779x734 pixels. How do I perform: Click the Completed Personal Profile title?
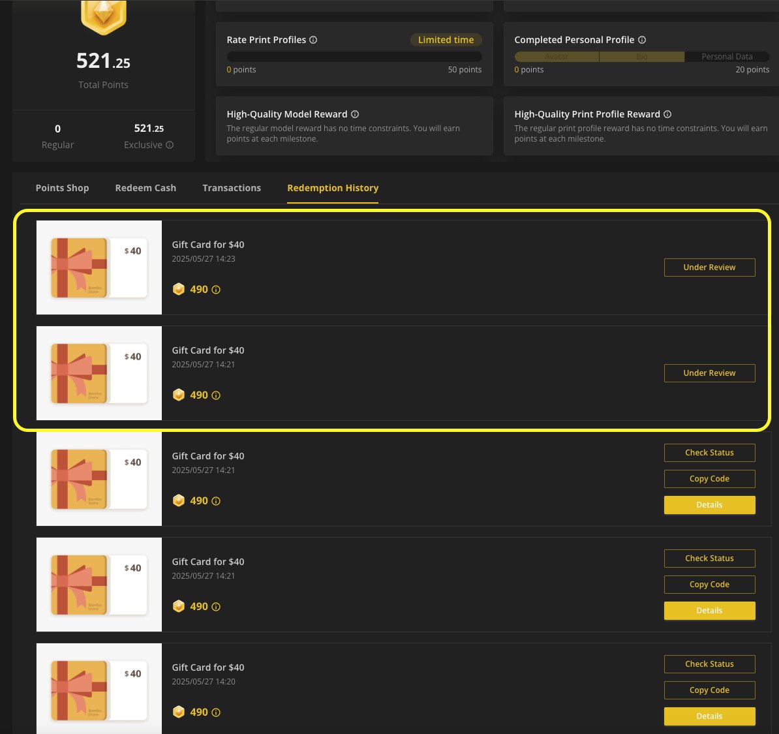574,40
